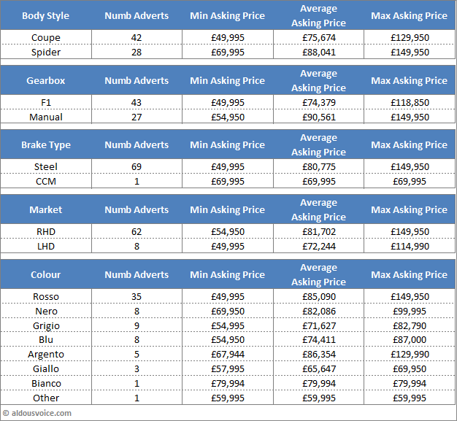Viewport: 457px width, 421px height.
Task: Click the Body Style column header
Action: (x=46, y=15)
